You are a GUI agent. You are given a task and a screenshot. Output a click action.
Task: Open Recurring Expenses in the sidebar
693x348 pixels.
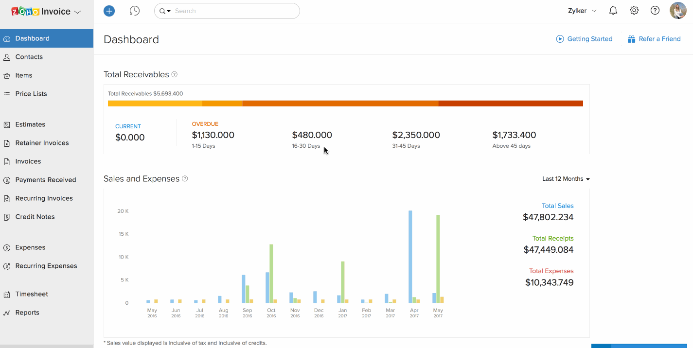tap(46, 266)
